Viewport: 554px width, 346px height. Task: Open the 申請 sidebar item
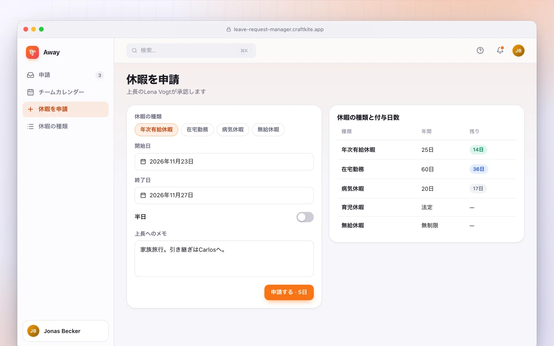pyautogui.click(x=65, y=75)
